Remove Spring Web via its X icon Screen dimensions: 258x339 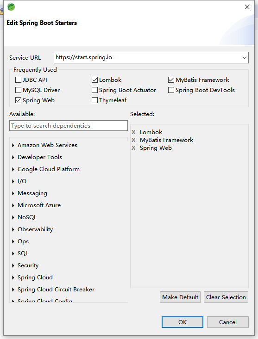tap(133, 148)
